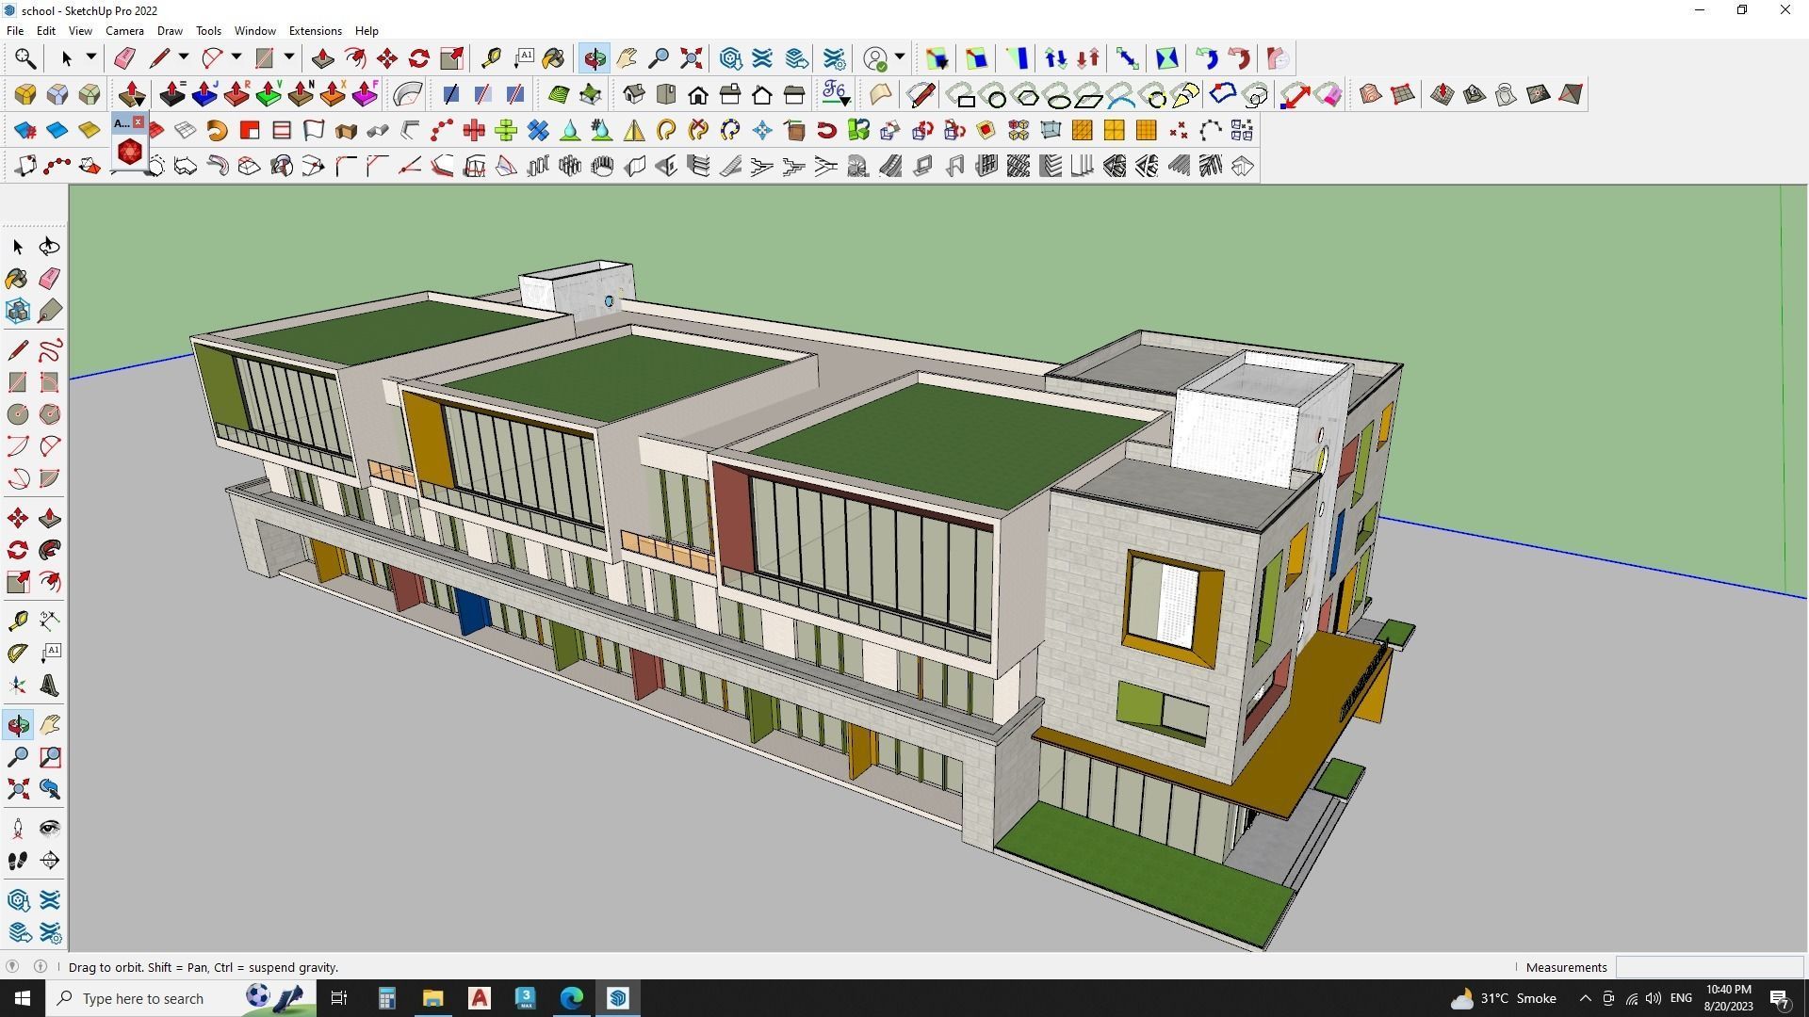Click the Search magnifier icon in top toolbar
This screenshot has width=1809, height=1017.
[25, 58]
